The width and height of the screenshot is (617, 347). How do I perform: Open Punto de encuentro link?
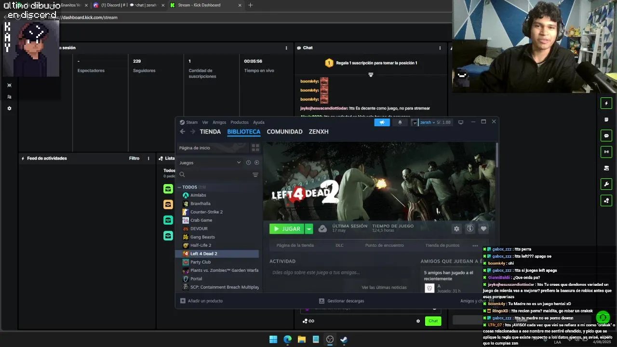(384, 245)
